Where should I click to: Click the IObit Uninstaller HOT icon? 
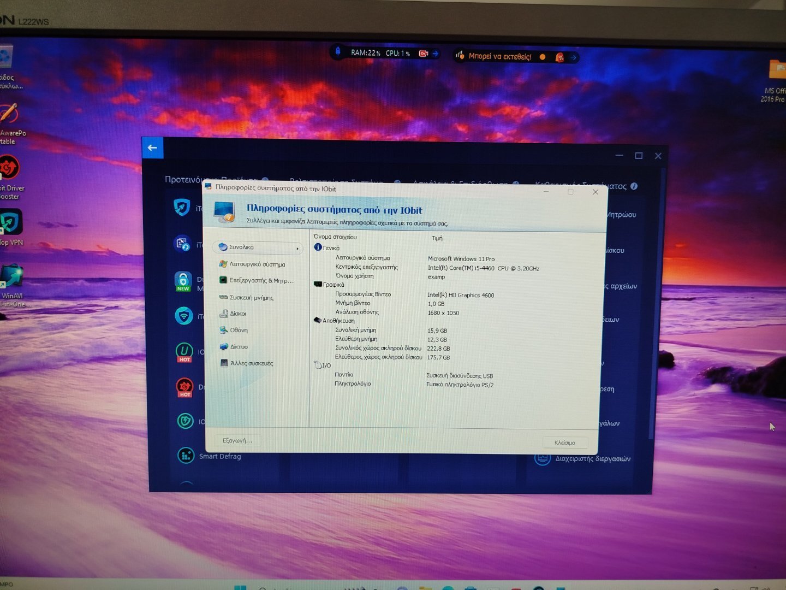[x=184, y=352]
